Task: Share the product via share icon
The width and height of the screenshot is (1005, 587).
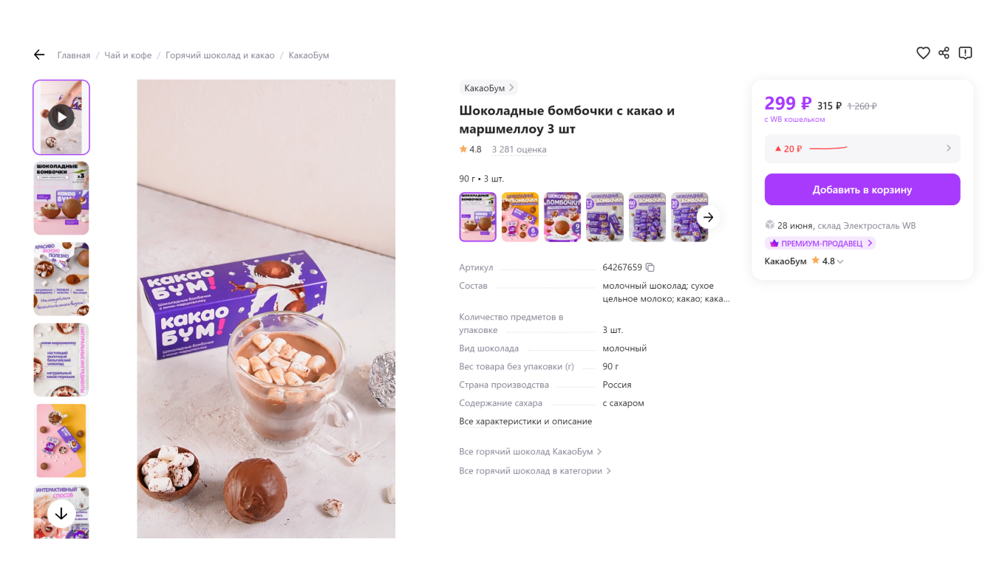Action: tap(944, 52)
